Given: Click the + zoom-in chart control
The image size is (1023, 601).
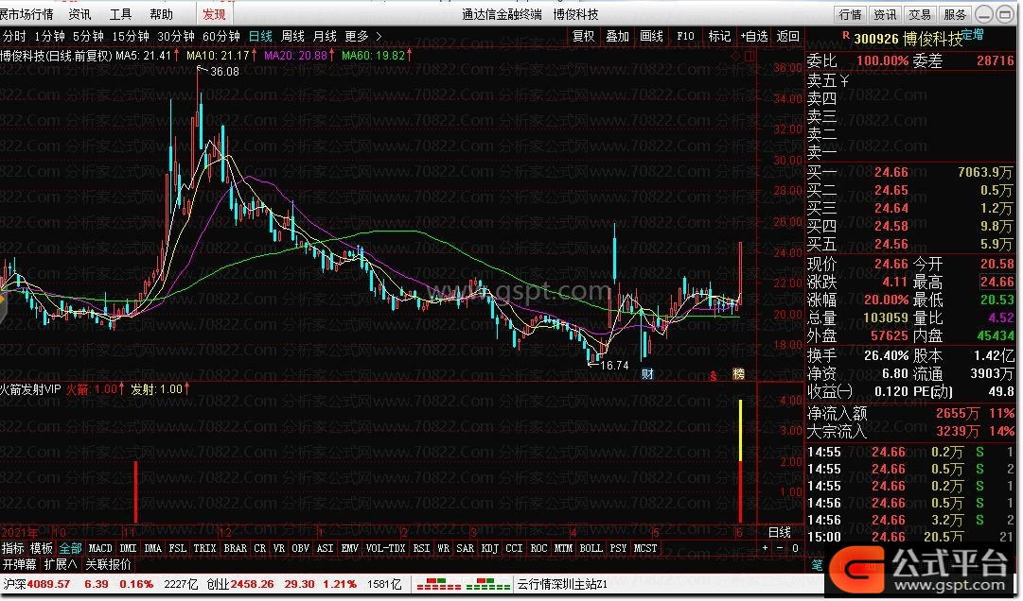Looking at the screenshot, I should [x=766, y=548].
